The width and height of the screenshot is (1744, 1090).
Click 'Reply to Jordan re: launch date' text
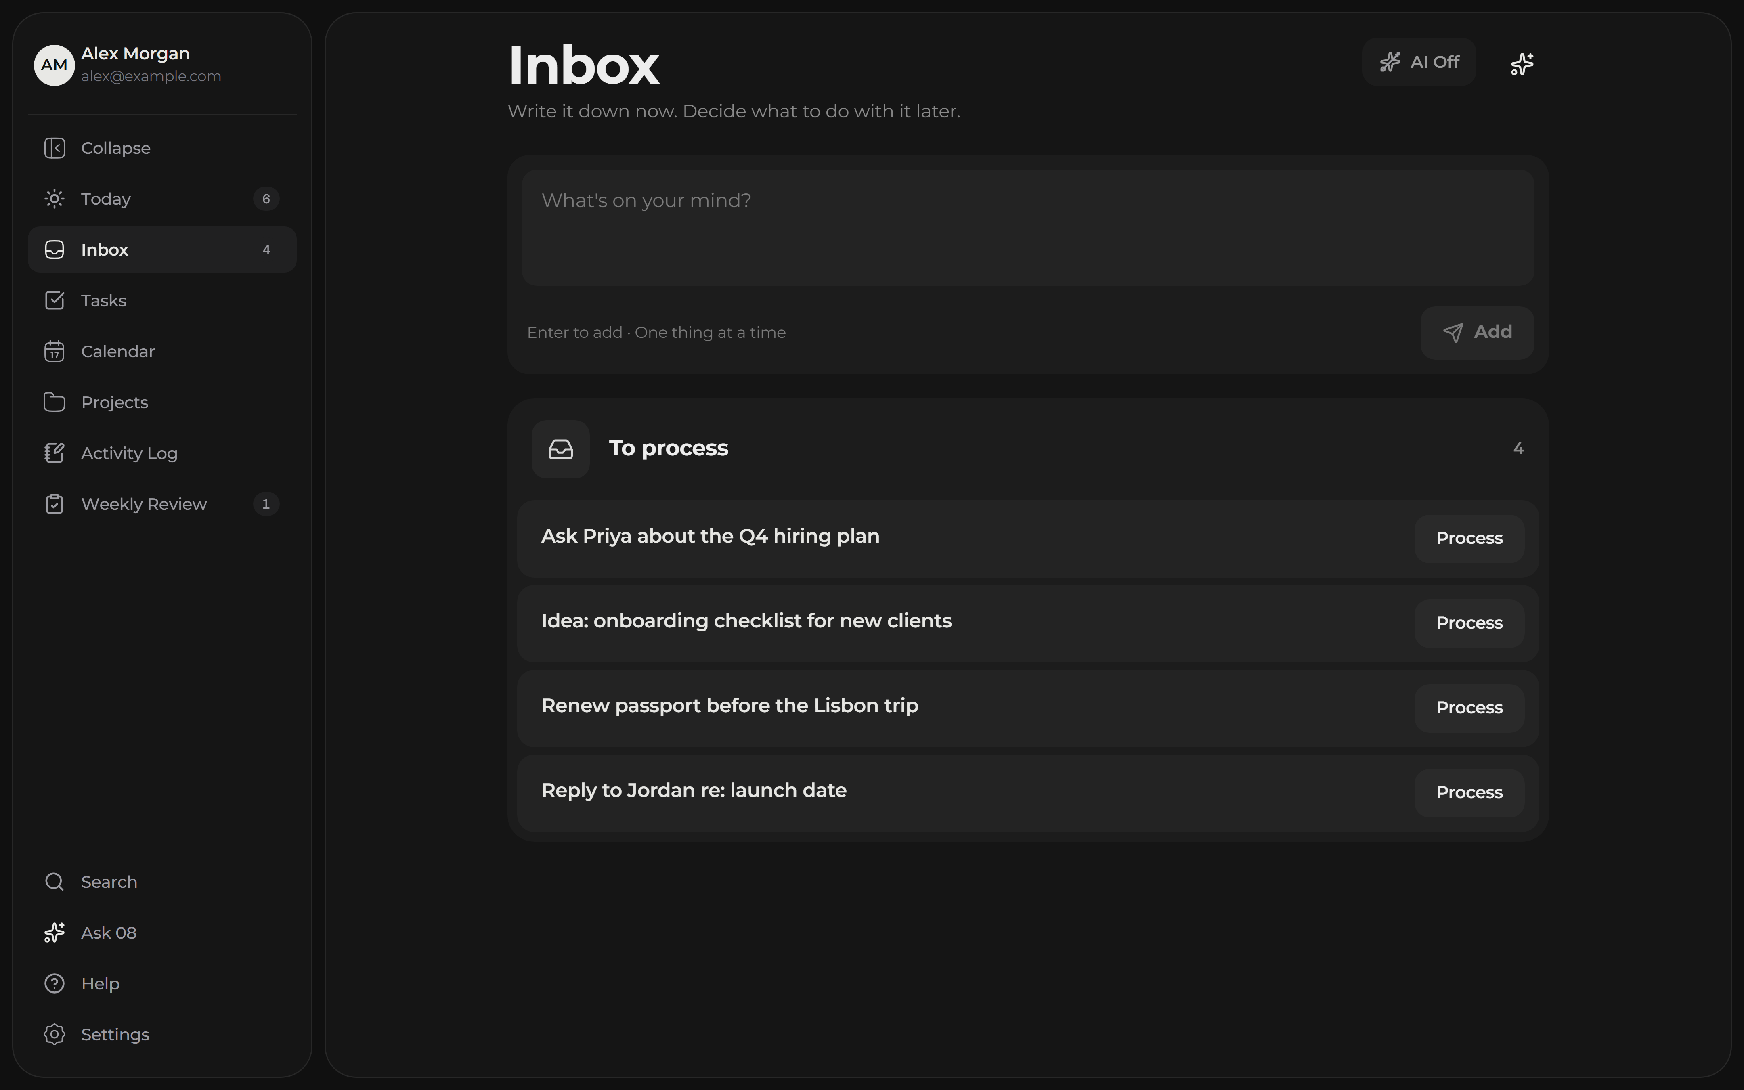pos(694,790)
